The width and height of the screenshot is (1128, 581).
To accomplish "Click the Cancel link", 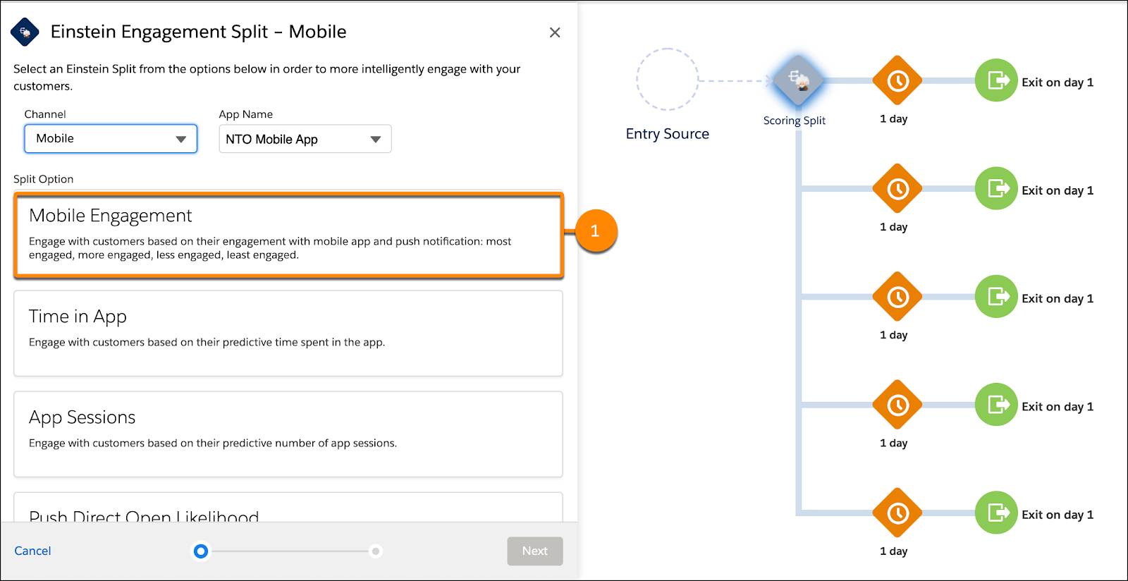I will [32, 551].
